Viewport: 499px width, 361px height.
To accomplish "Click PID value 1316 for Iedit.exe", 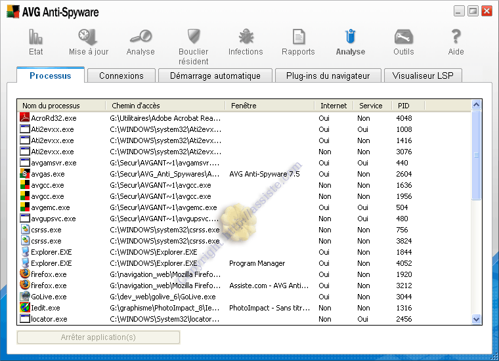I will click(404, 308).
